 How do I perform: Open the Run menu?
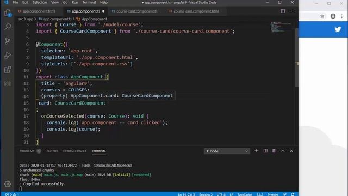(x=75, y=2)
